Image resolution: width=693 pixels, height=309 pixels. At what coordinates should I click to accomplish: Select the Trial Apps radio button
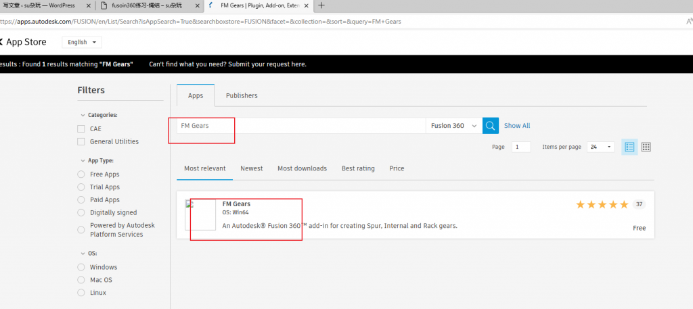click(x=81, y=187)
